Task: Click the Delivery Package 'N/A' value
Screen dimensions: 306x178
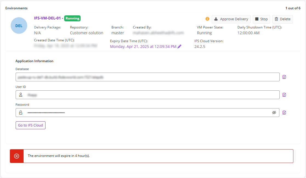Action: point(38,33)
